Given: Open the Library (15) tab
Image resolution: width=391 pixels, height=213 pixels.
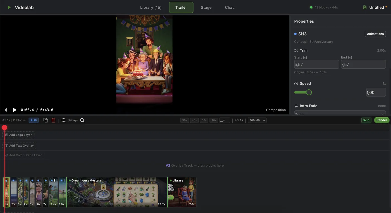Looking at the screenshot, I should (x=151, y=8).
